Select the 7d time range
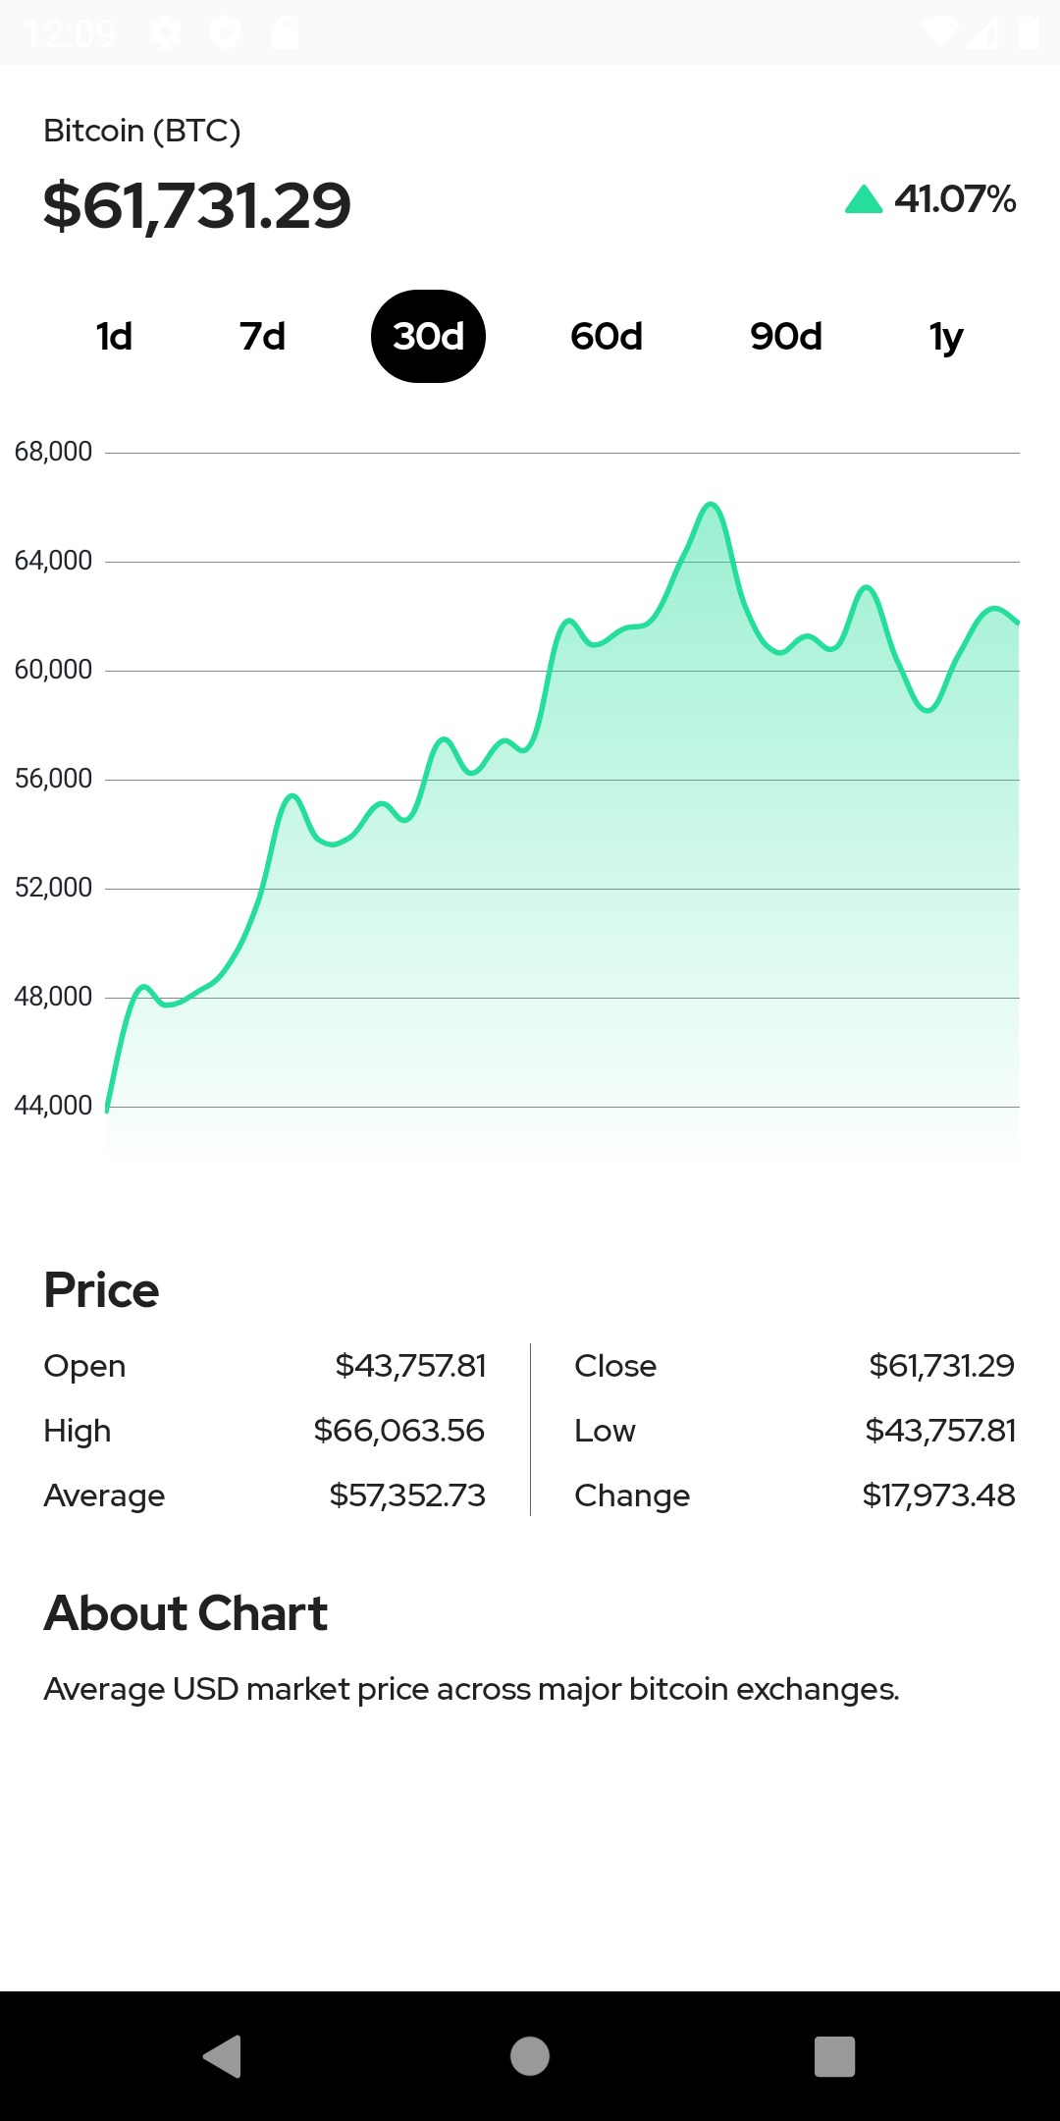The width and height of the screenshot is (1060, 2121). [x=262, y=337]
